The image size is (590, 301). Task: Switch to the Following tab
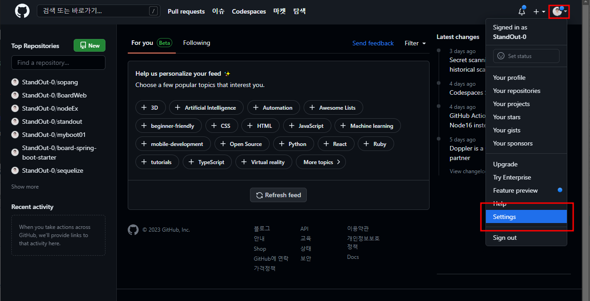point(196,43)
